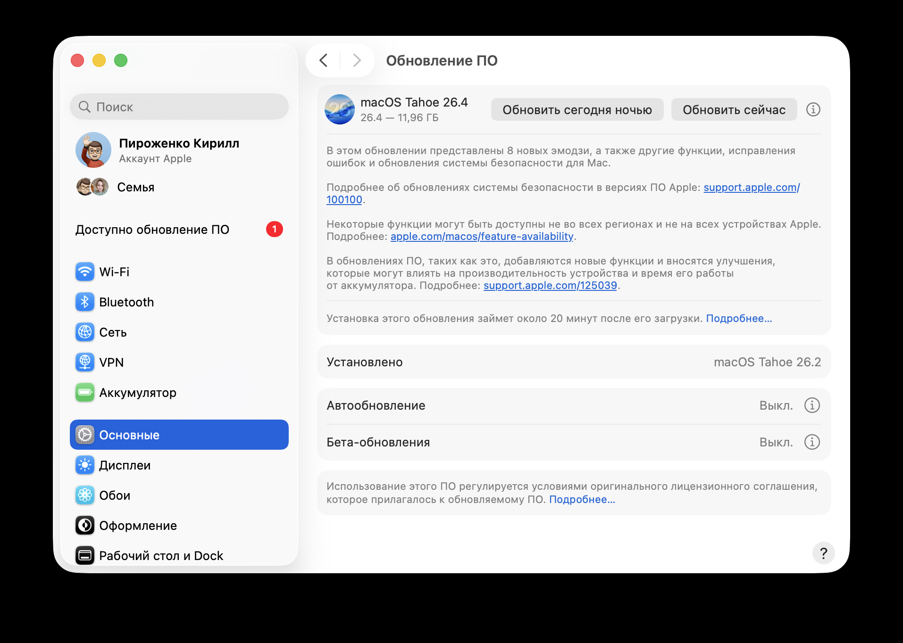Click the info icon on Бета-обновления row
Image resolution: width=903 pixels, height=643 pixels.
811,442
